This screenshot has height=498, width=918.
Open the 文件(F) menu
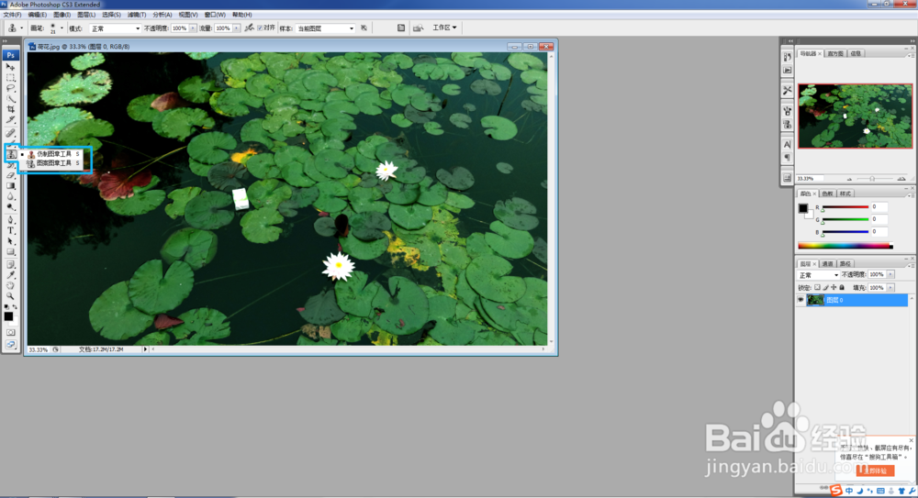tap(12, 15)
